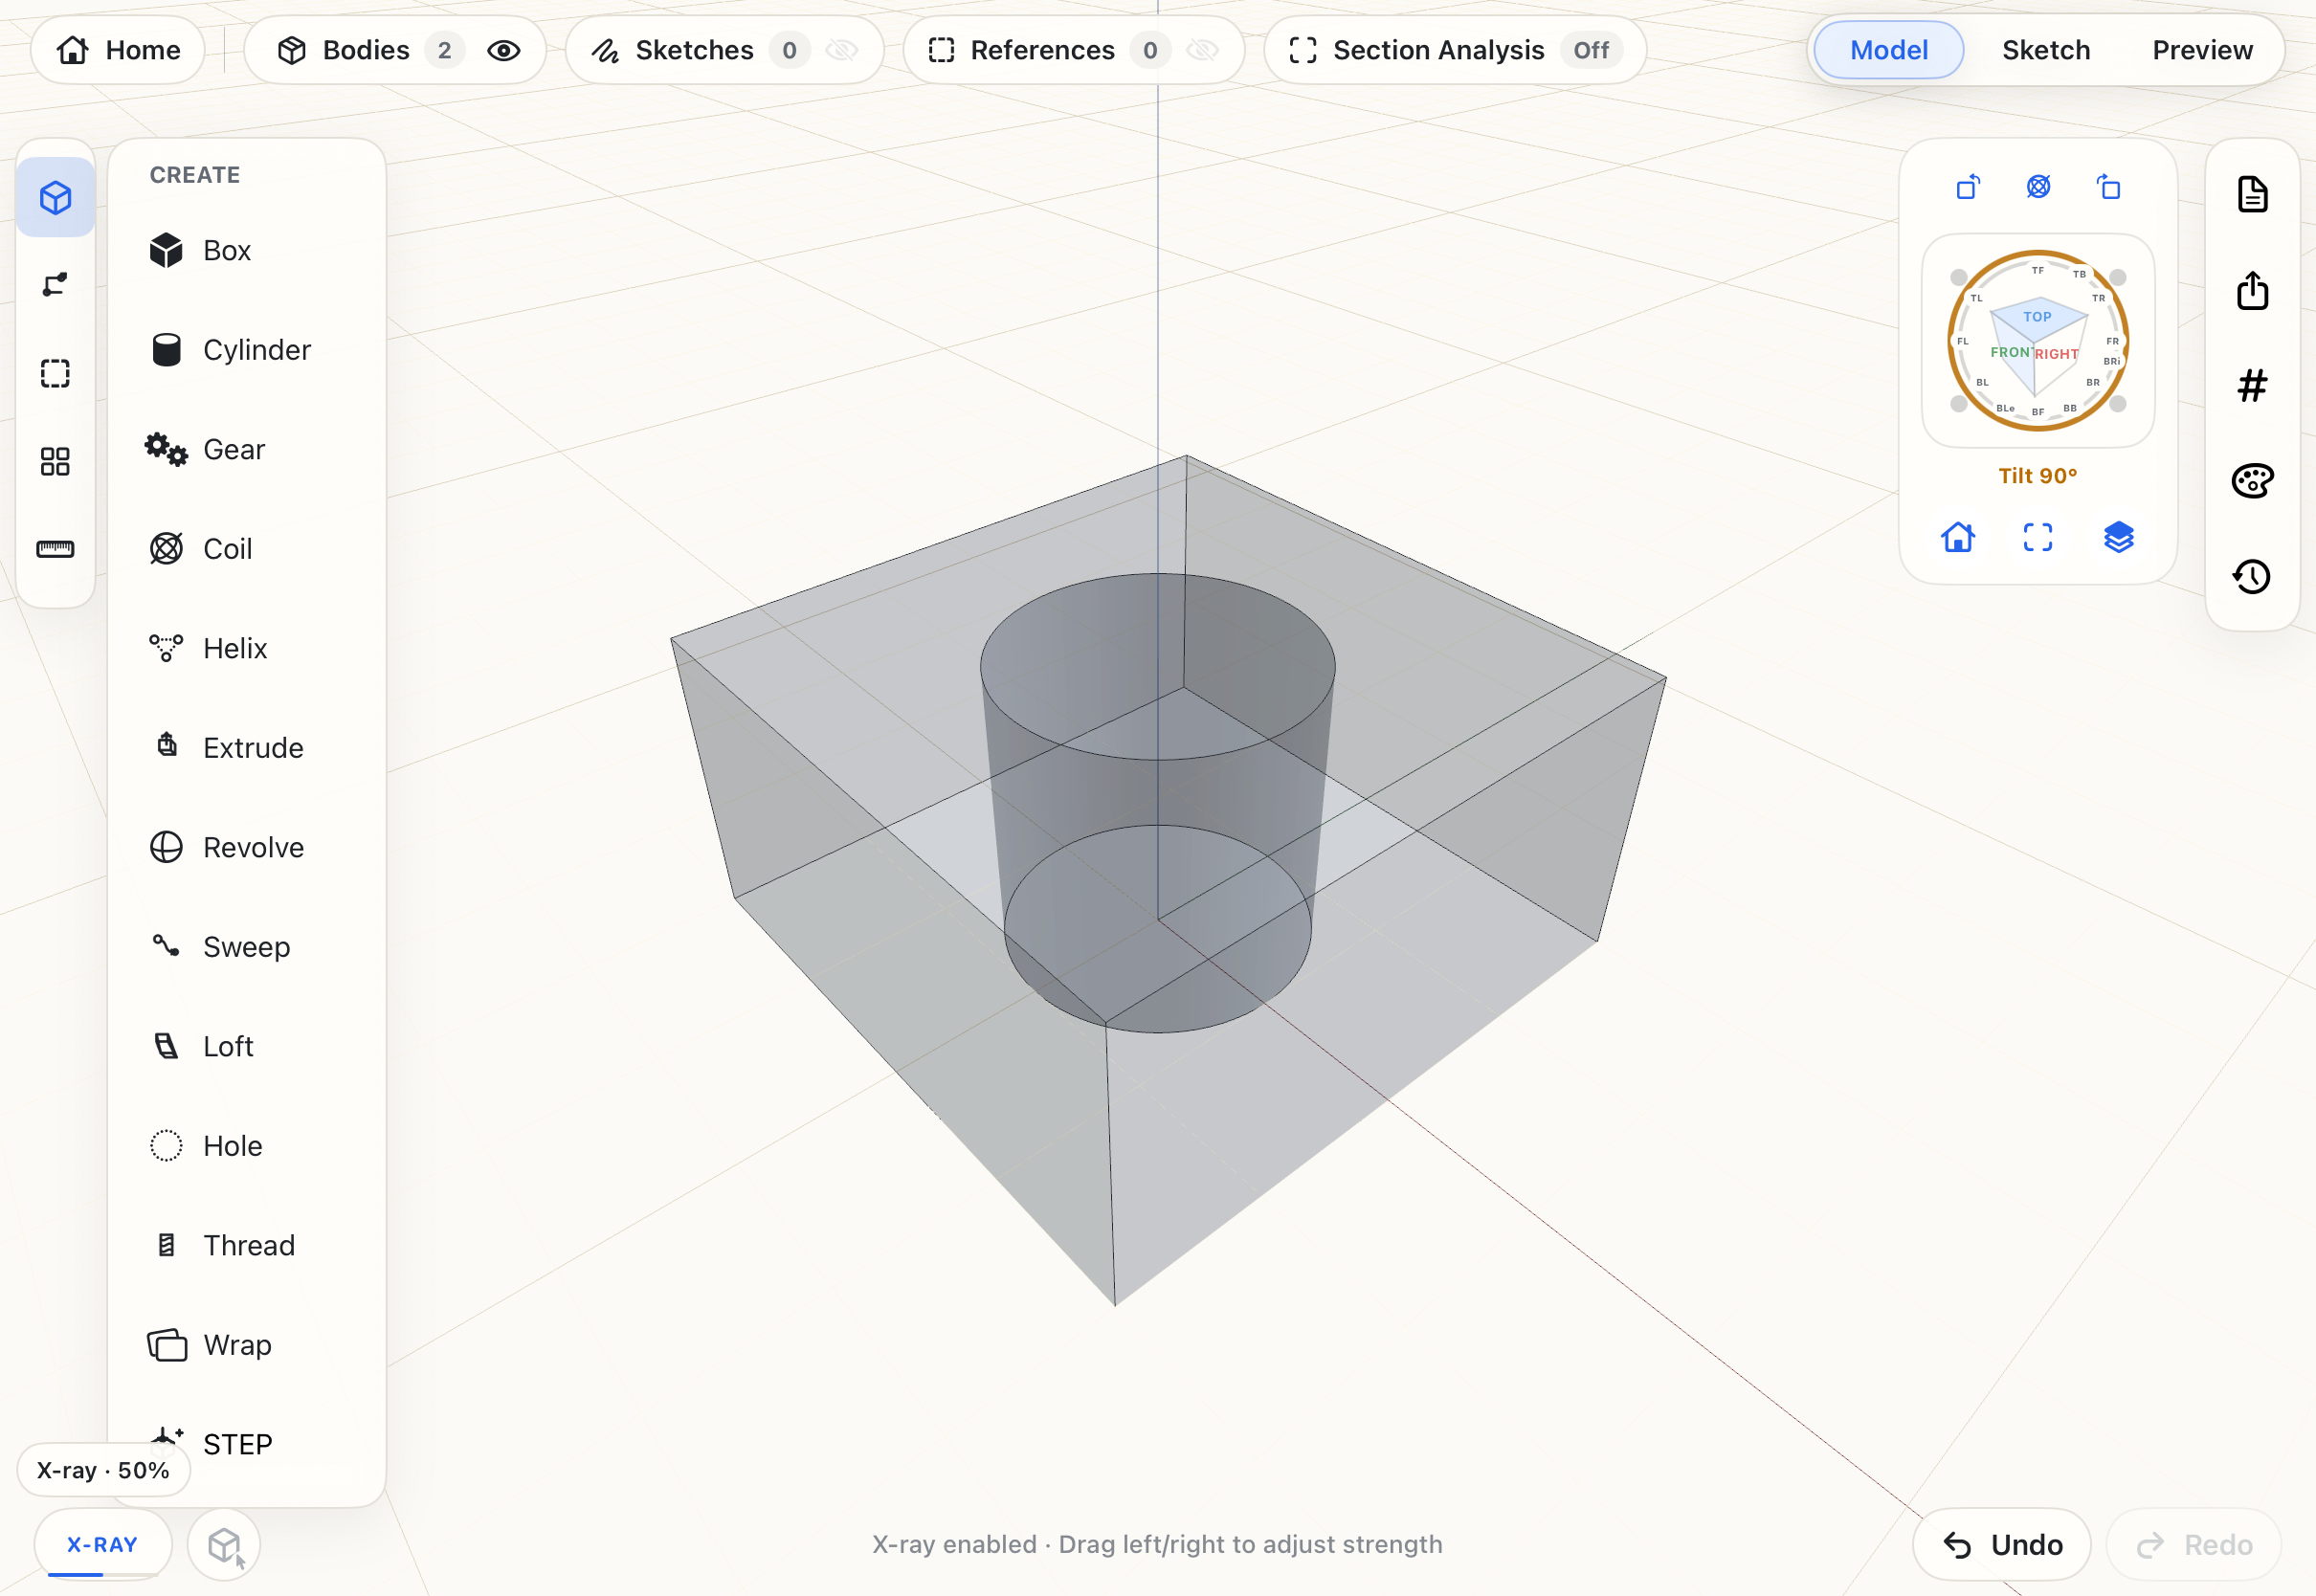This screenshot has width=2316, height=1596.
Task: Expand the Bodies list
Action: click(366, 50)
